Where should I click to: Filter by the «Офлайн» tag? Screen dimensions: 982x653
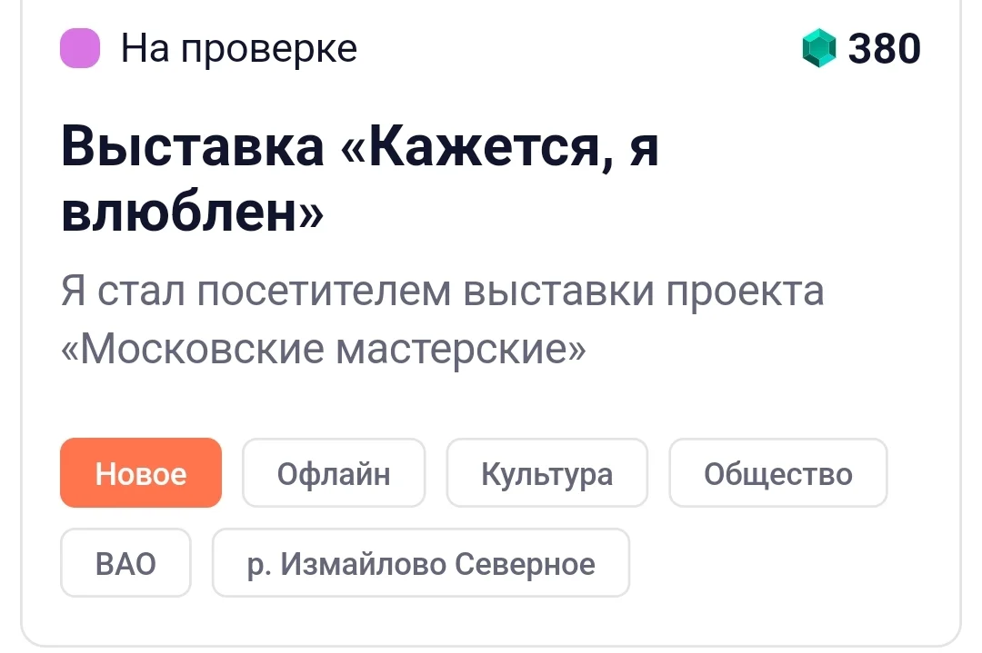[334, 473]
